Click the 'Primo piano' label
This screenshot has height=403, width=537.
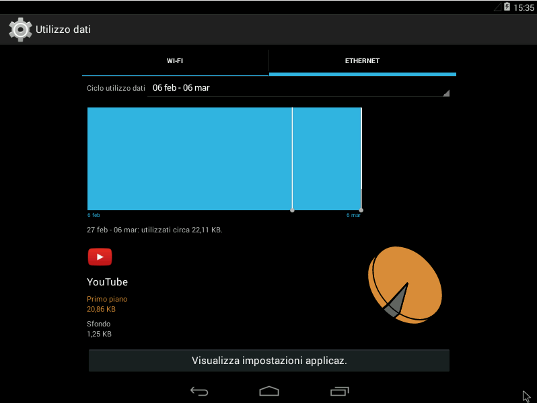[x=107, y=299]
